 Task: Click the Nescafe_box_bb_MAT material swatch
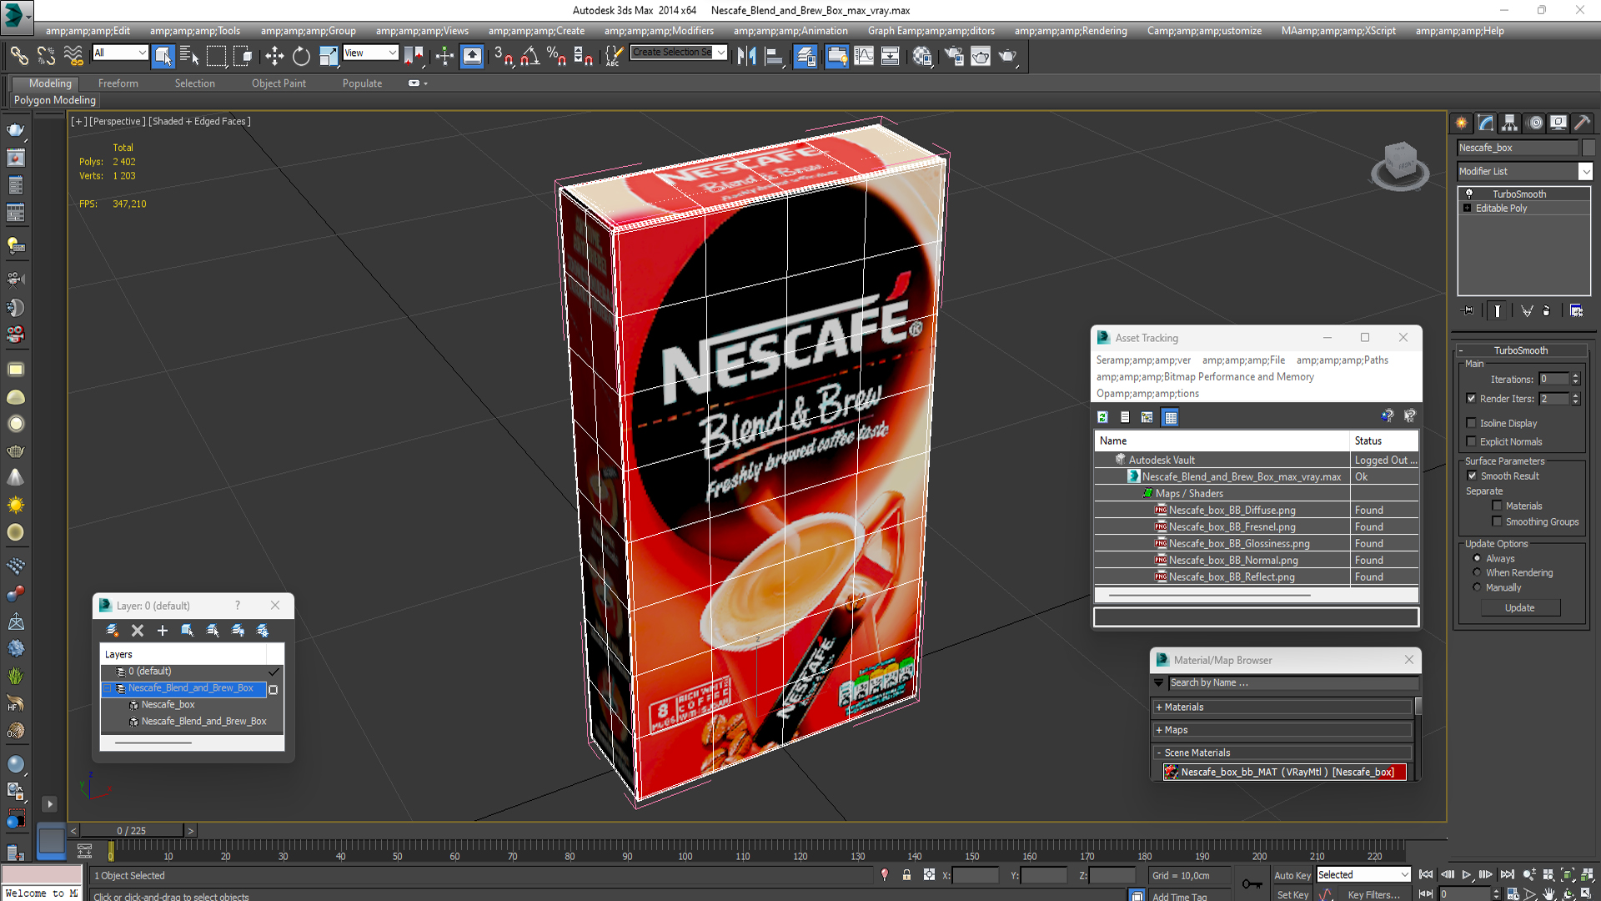pyautogui.click(x=1172, y=772)
